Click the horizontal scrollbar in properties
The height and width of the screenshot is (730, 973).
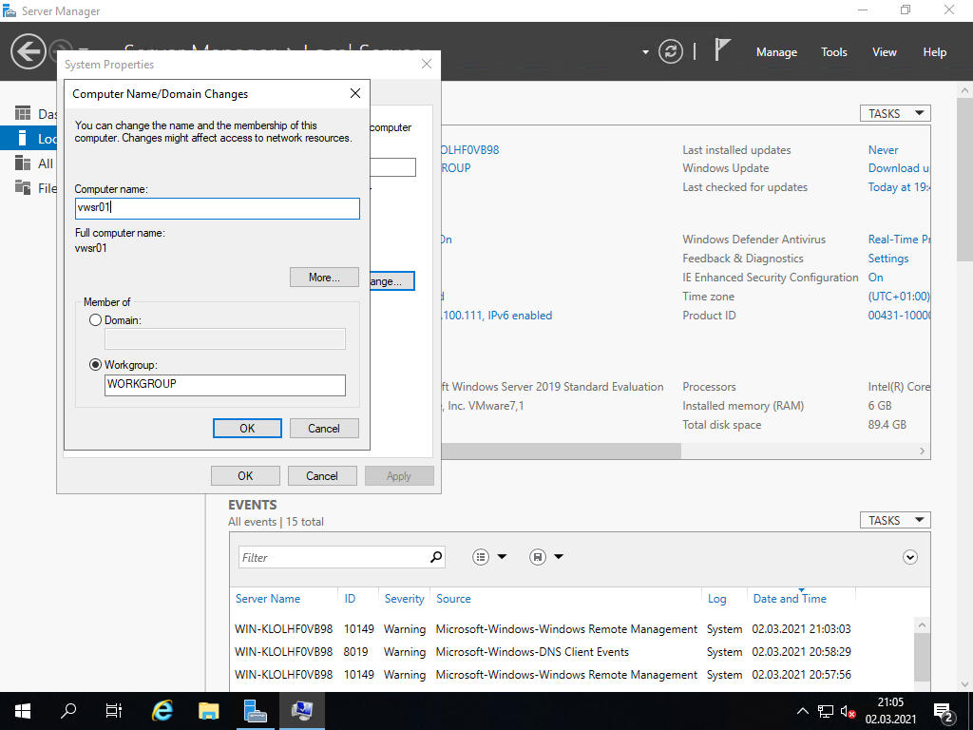click(561, 451)
